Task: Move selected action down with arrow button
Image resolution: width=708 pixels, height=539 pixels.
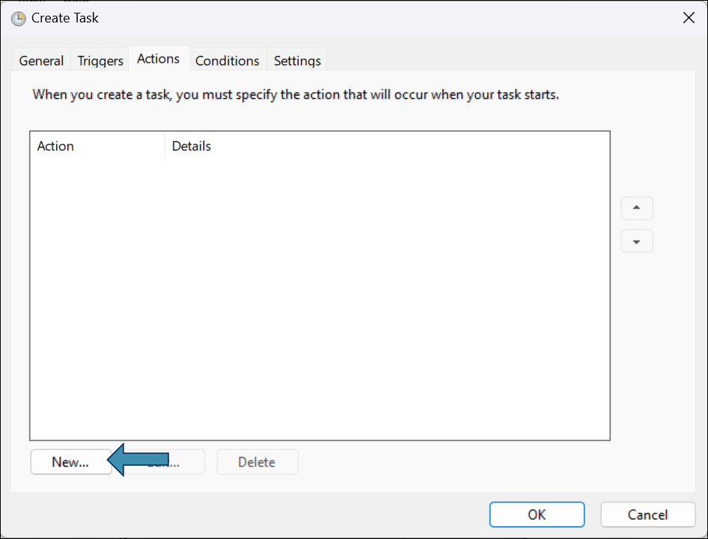Action: click(637, 241)
